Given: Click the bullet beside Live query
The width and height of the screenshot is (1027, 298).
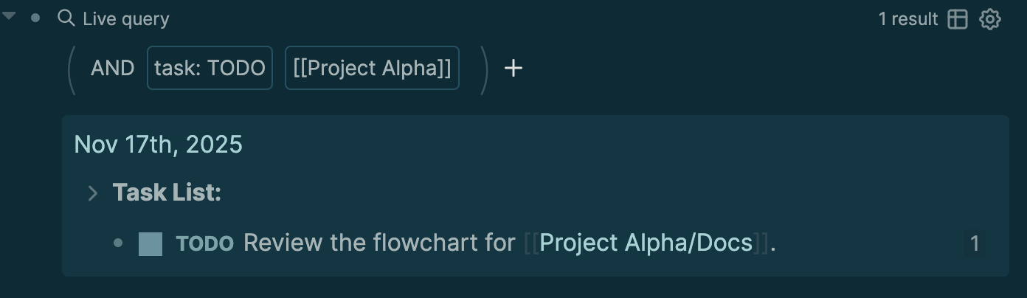Looking at the screenshot, I should pyautogui.click(x=35, y=17).
